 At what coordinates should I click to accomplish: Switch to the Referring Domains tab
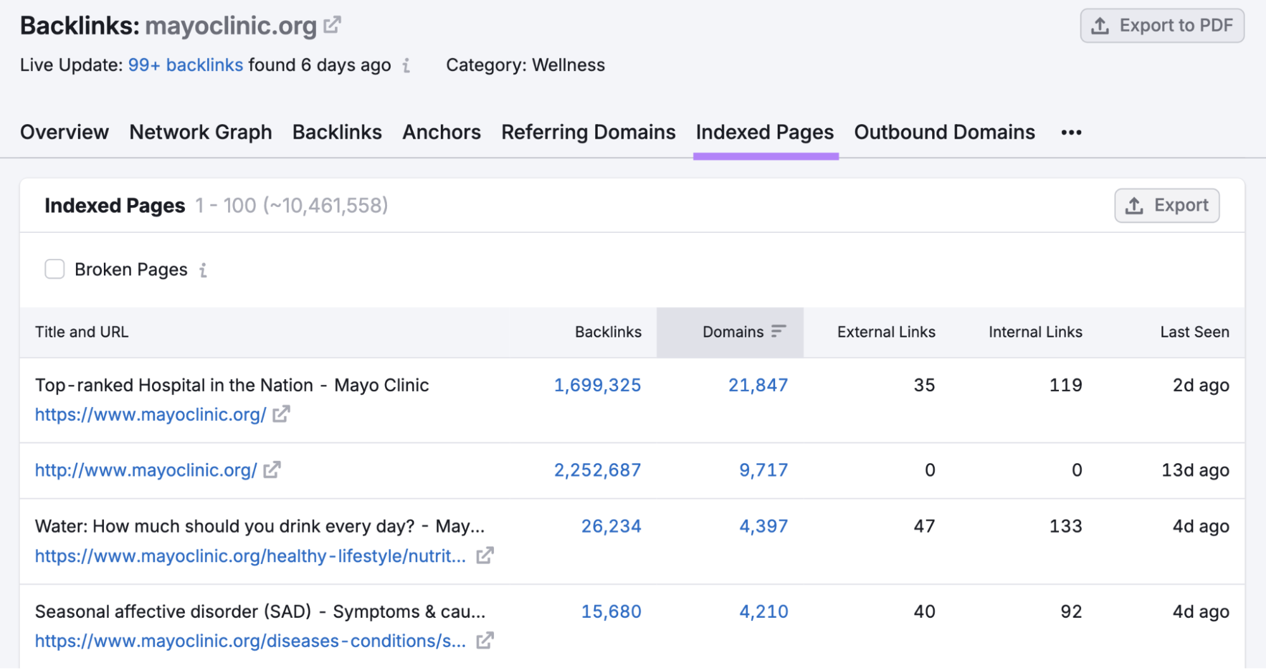[x=588, y=132]
